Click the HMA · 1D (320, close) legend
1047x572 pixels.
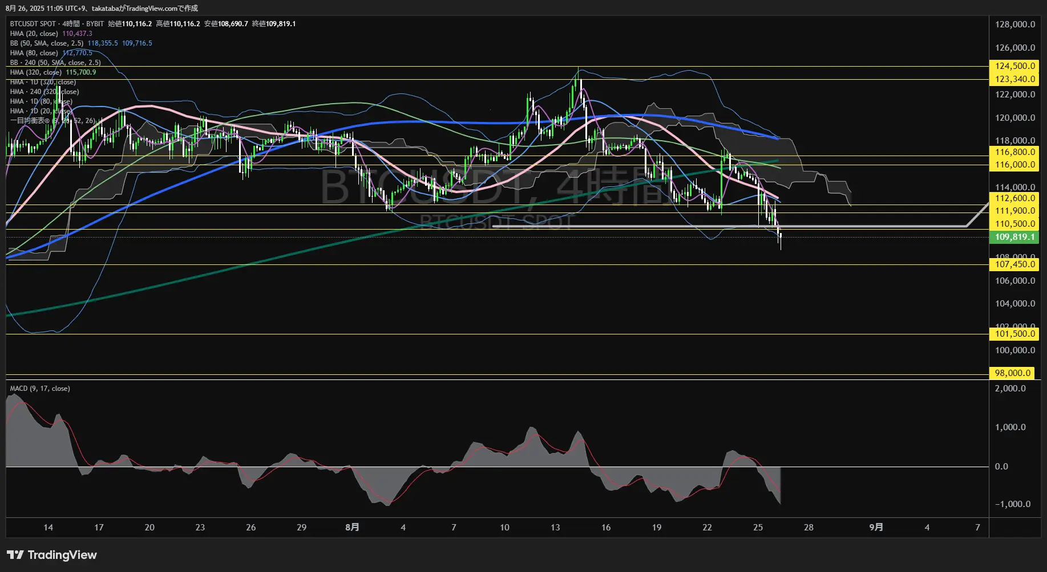[43, 82]
